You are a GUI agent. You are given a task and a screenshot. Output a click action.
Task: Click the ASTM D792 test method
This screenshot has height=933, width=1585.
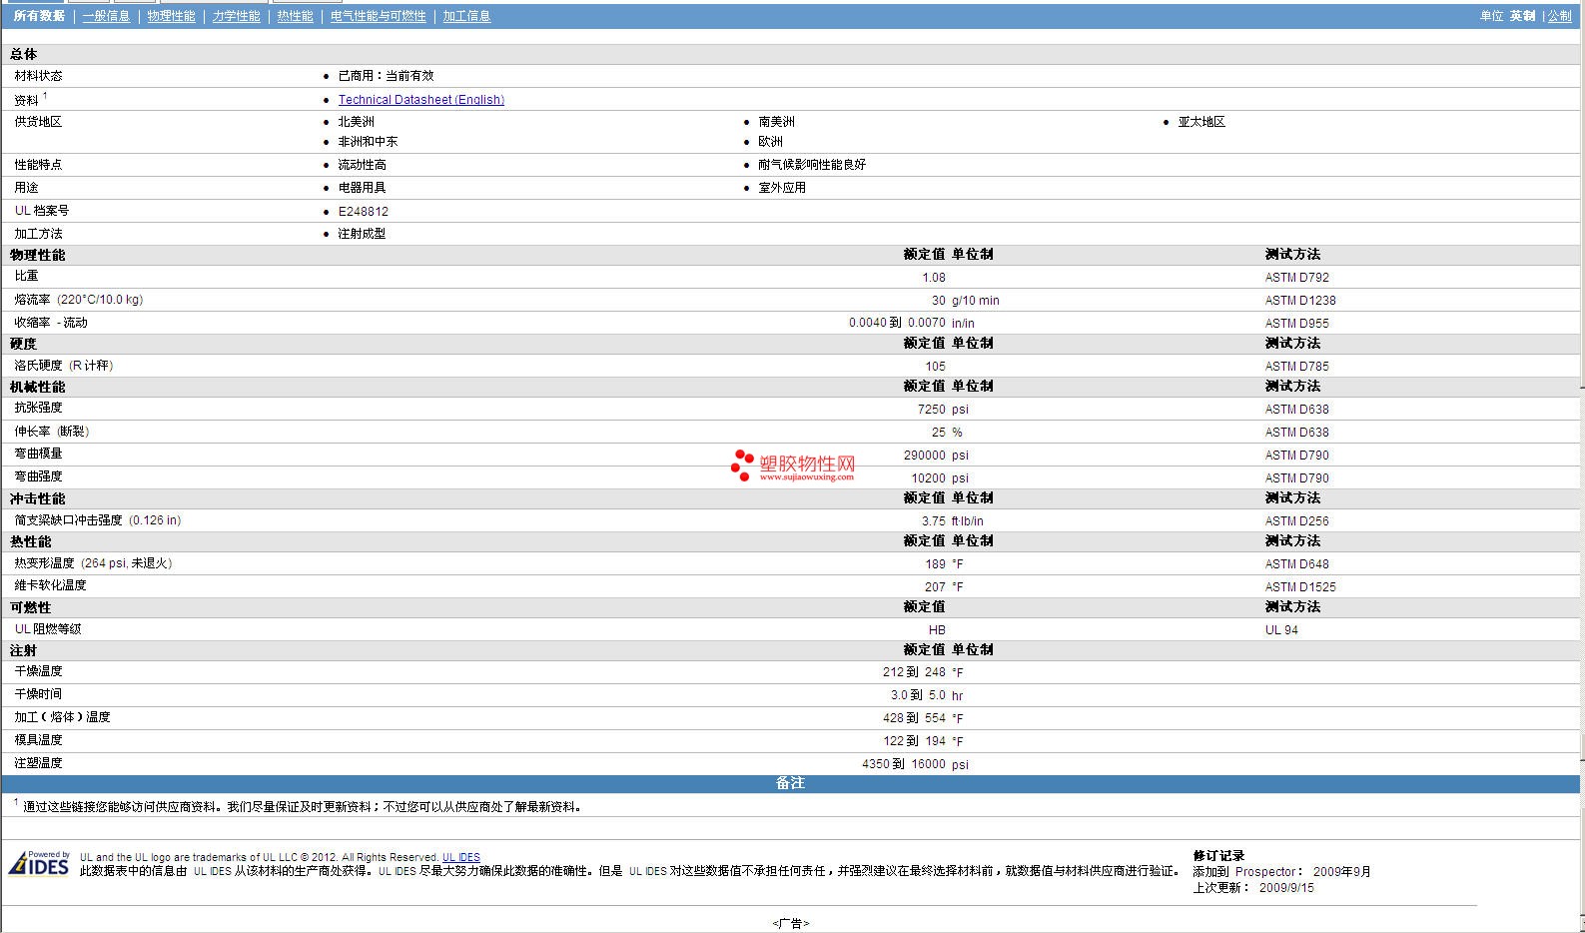pos(1297,278)
